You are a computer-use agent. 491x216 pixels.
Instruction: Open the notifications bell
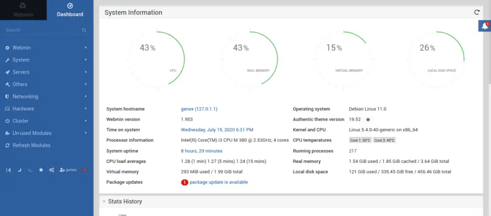(485, 26)
